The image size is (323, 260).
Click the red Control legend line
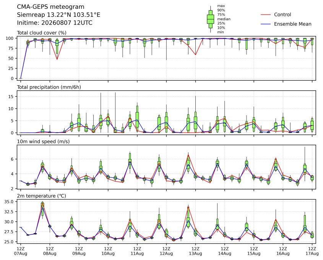click(x=266, y=15)
